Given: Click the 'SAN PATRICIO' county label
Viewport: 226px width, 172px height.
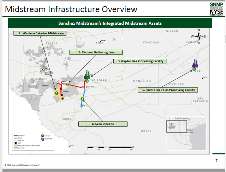Looking at the screenshot, I should [201, 100].
